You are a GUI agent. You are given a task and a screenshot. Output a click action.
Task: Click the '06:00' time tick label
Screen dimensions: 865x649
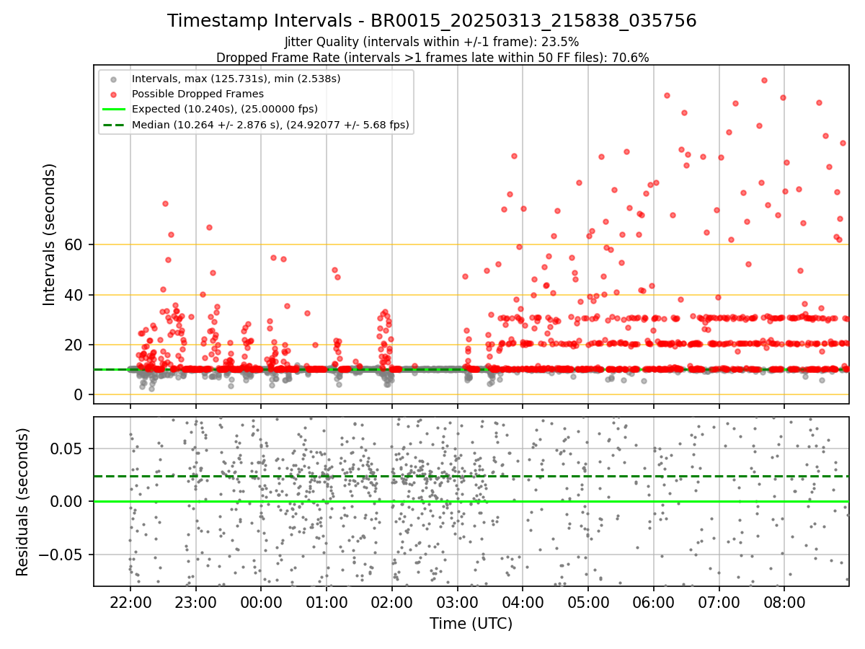pos(654,601)
